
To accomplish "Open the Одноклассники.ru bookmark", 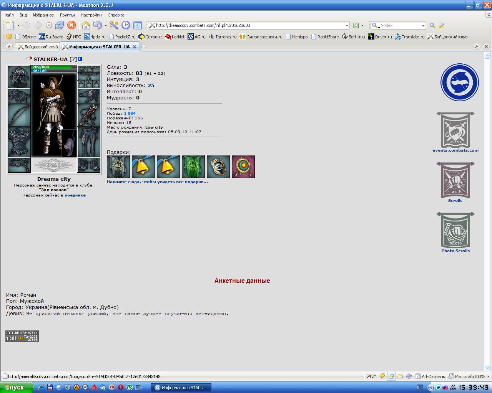I will tap(261, 37).
